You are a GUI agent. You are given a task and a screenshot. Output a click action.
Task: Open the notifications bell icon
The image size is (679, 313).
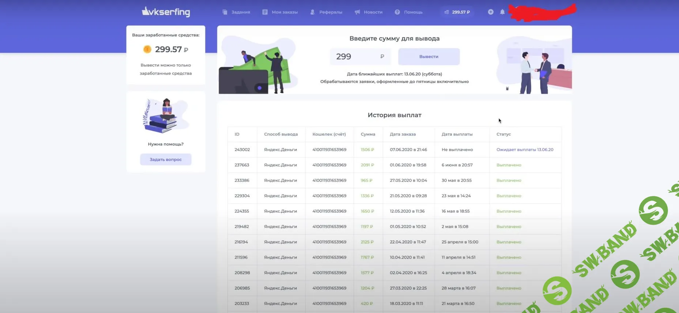pos(502,12)
